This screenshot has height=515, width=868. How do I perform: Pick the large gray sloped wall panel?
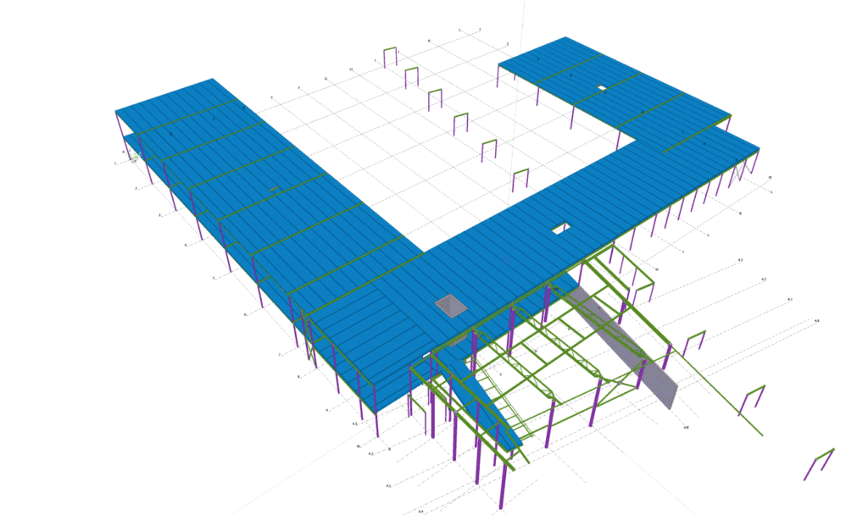(x=626, y=348)
